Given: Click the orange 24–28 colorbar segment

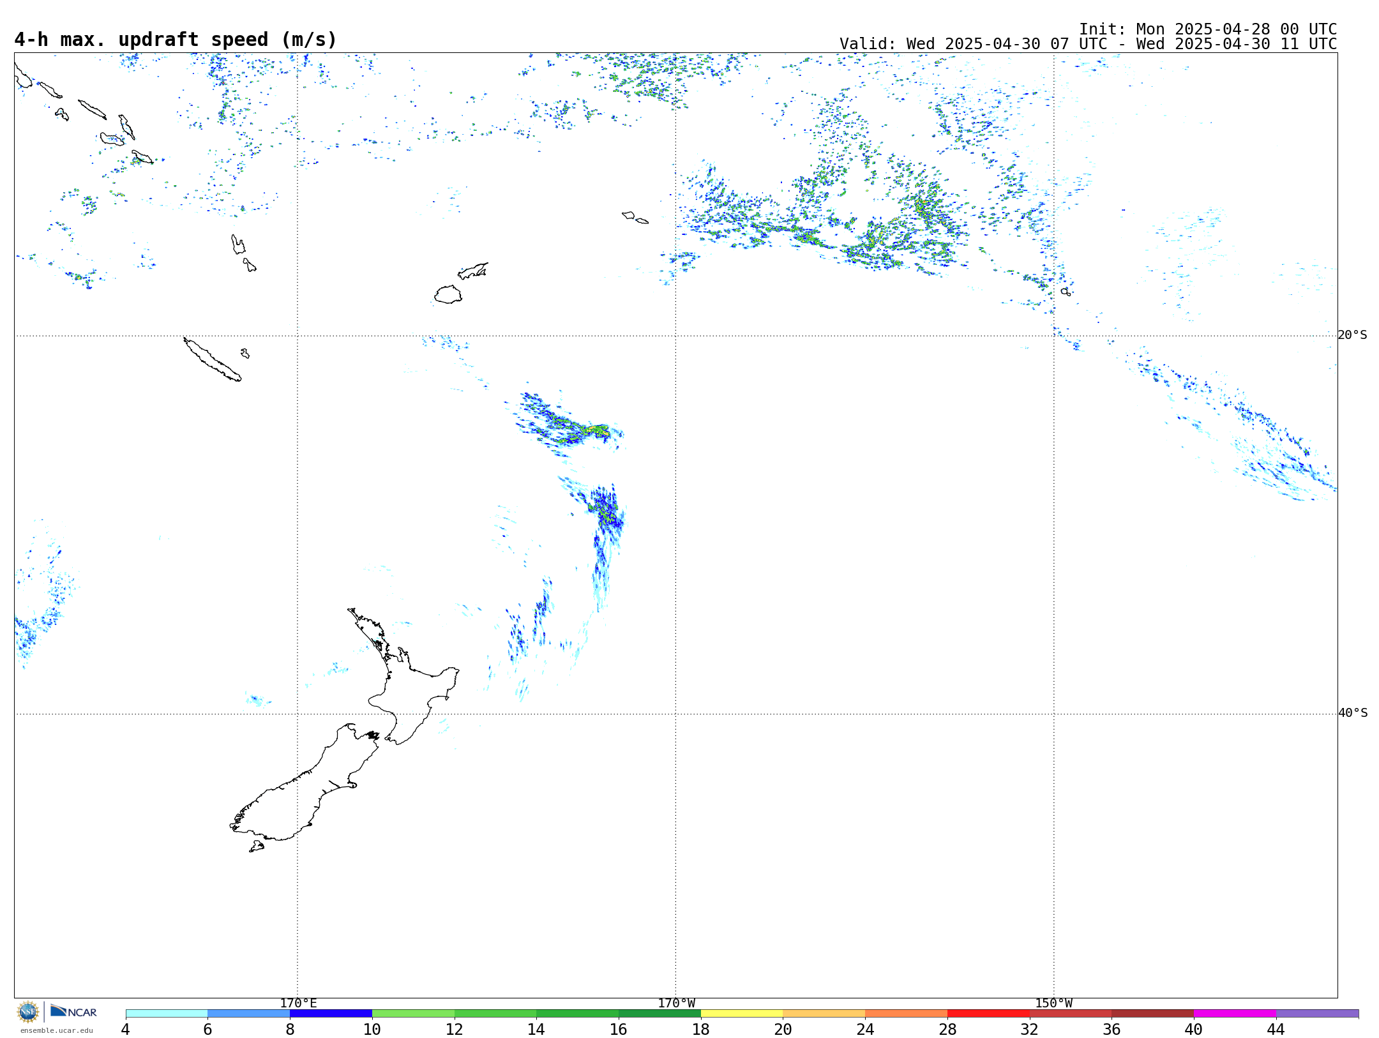Looking at the screenshot, I should [x=906, y=1014].
